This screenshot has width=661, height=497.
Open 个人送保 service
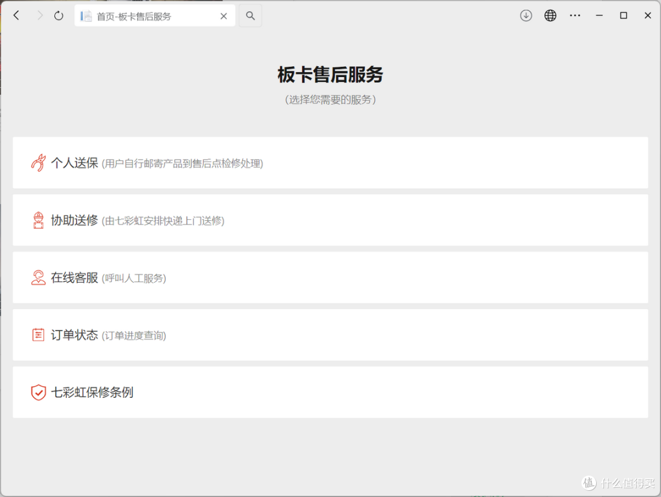(x=330, y=163)
